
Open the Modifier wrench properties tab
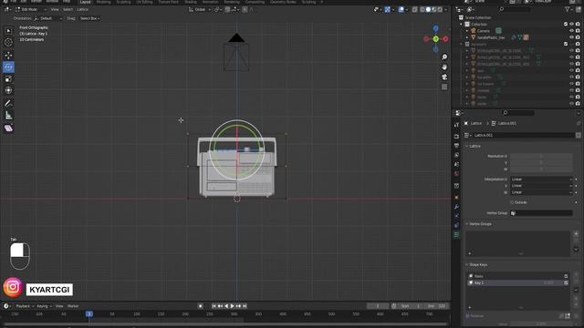tap(456, 207)
